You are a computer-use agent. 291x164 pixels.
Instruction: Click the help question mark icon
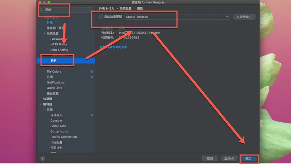point(43,159)
